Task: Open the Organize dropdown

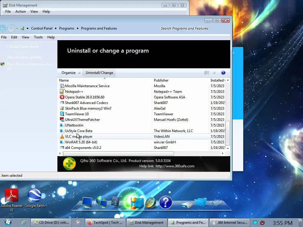Action: click(70, 73)
